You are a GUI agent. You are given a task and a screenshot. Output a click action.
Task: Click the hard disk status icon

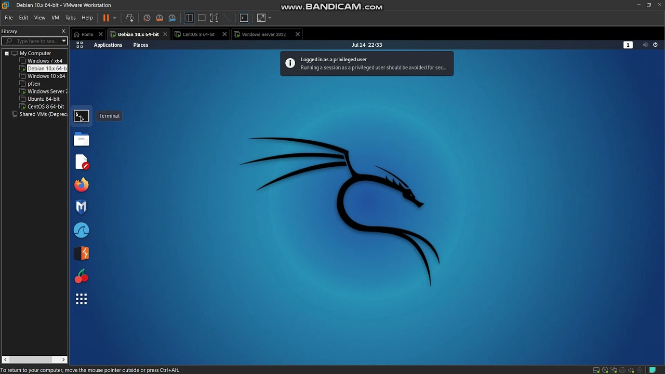tap(596, 370)
